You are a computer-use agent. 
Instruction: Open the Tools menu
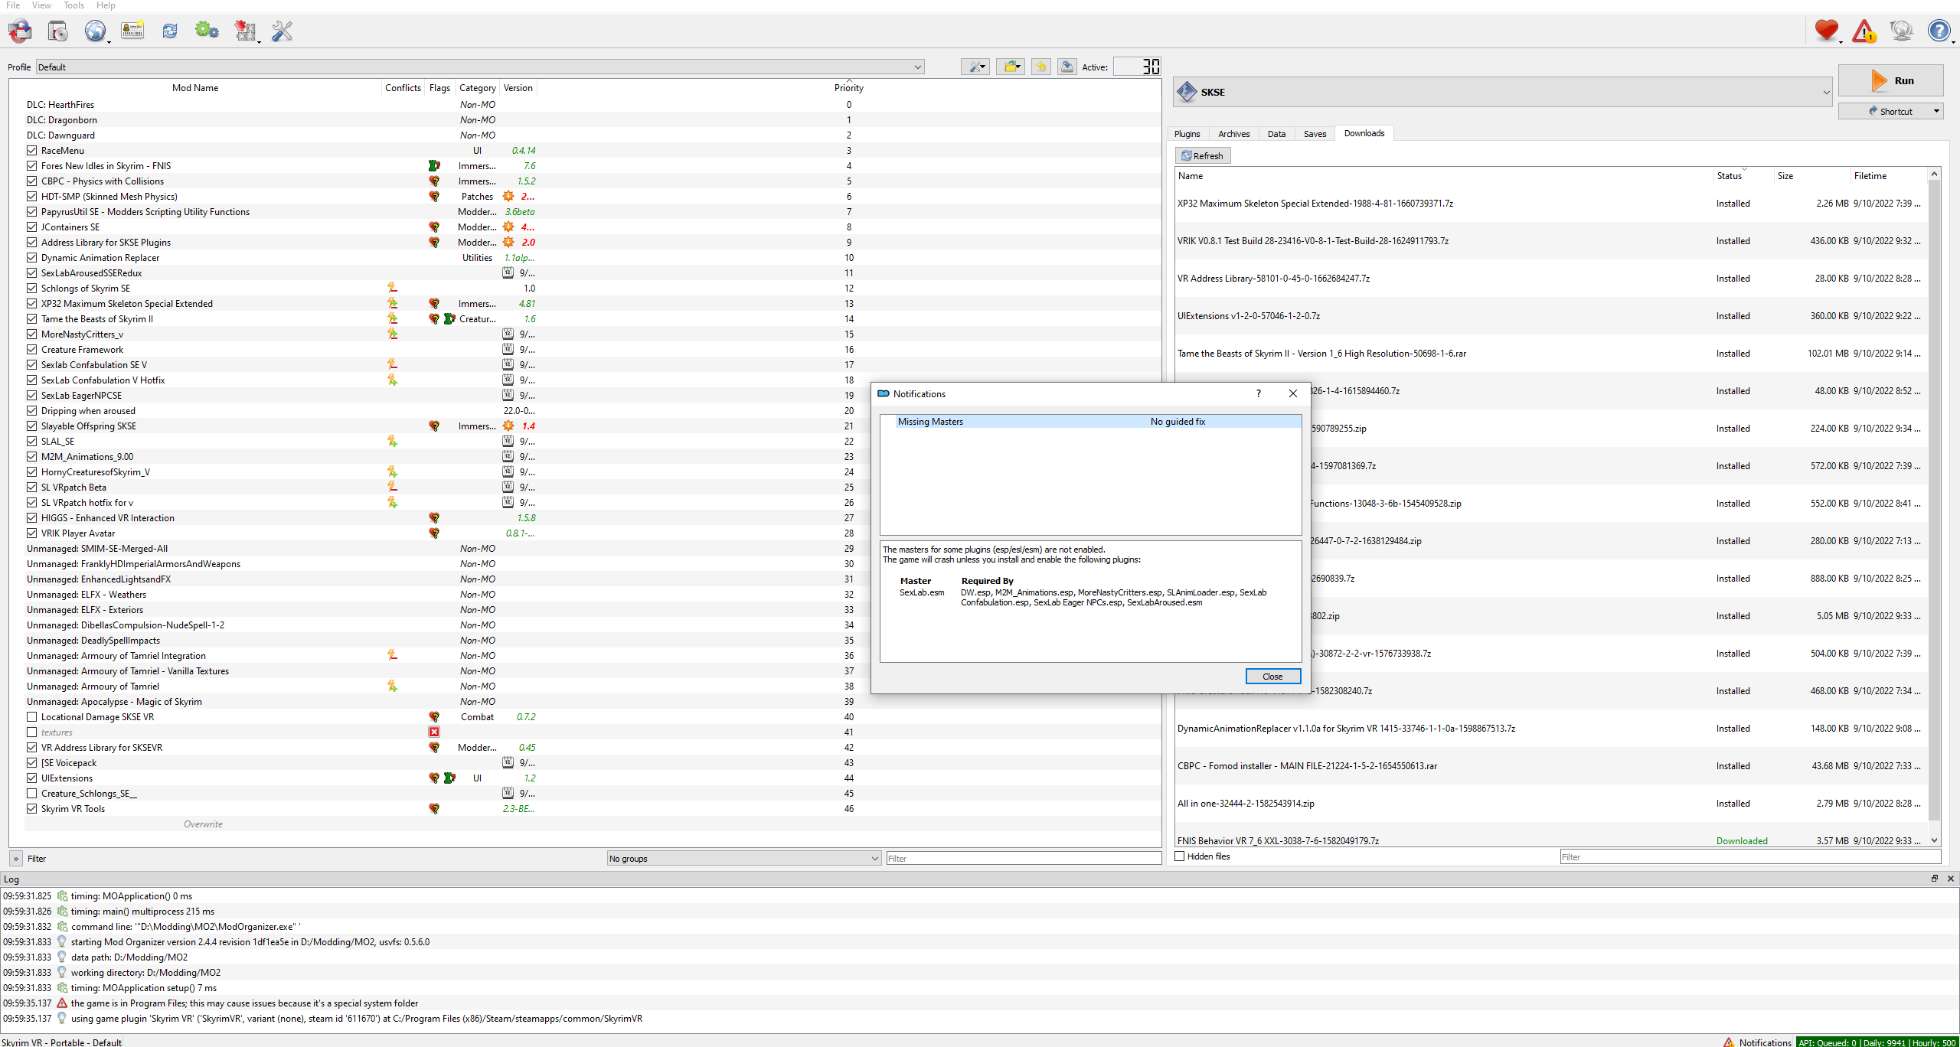pyautogui.click(x=73, y=5)
